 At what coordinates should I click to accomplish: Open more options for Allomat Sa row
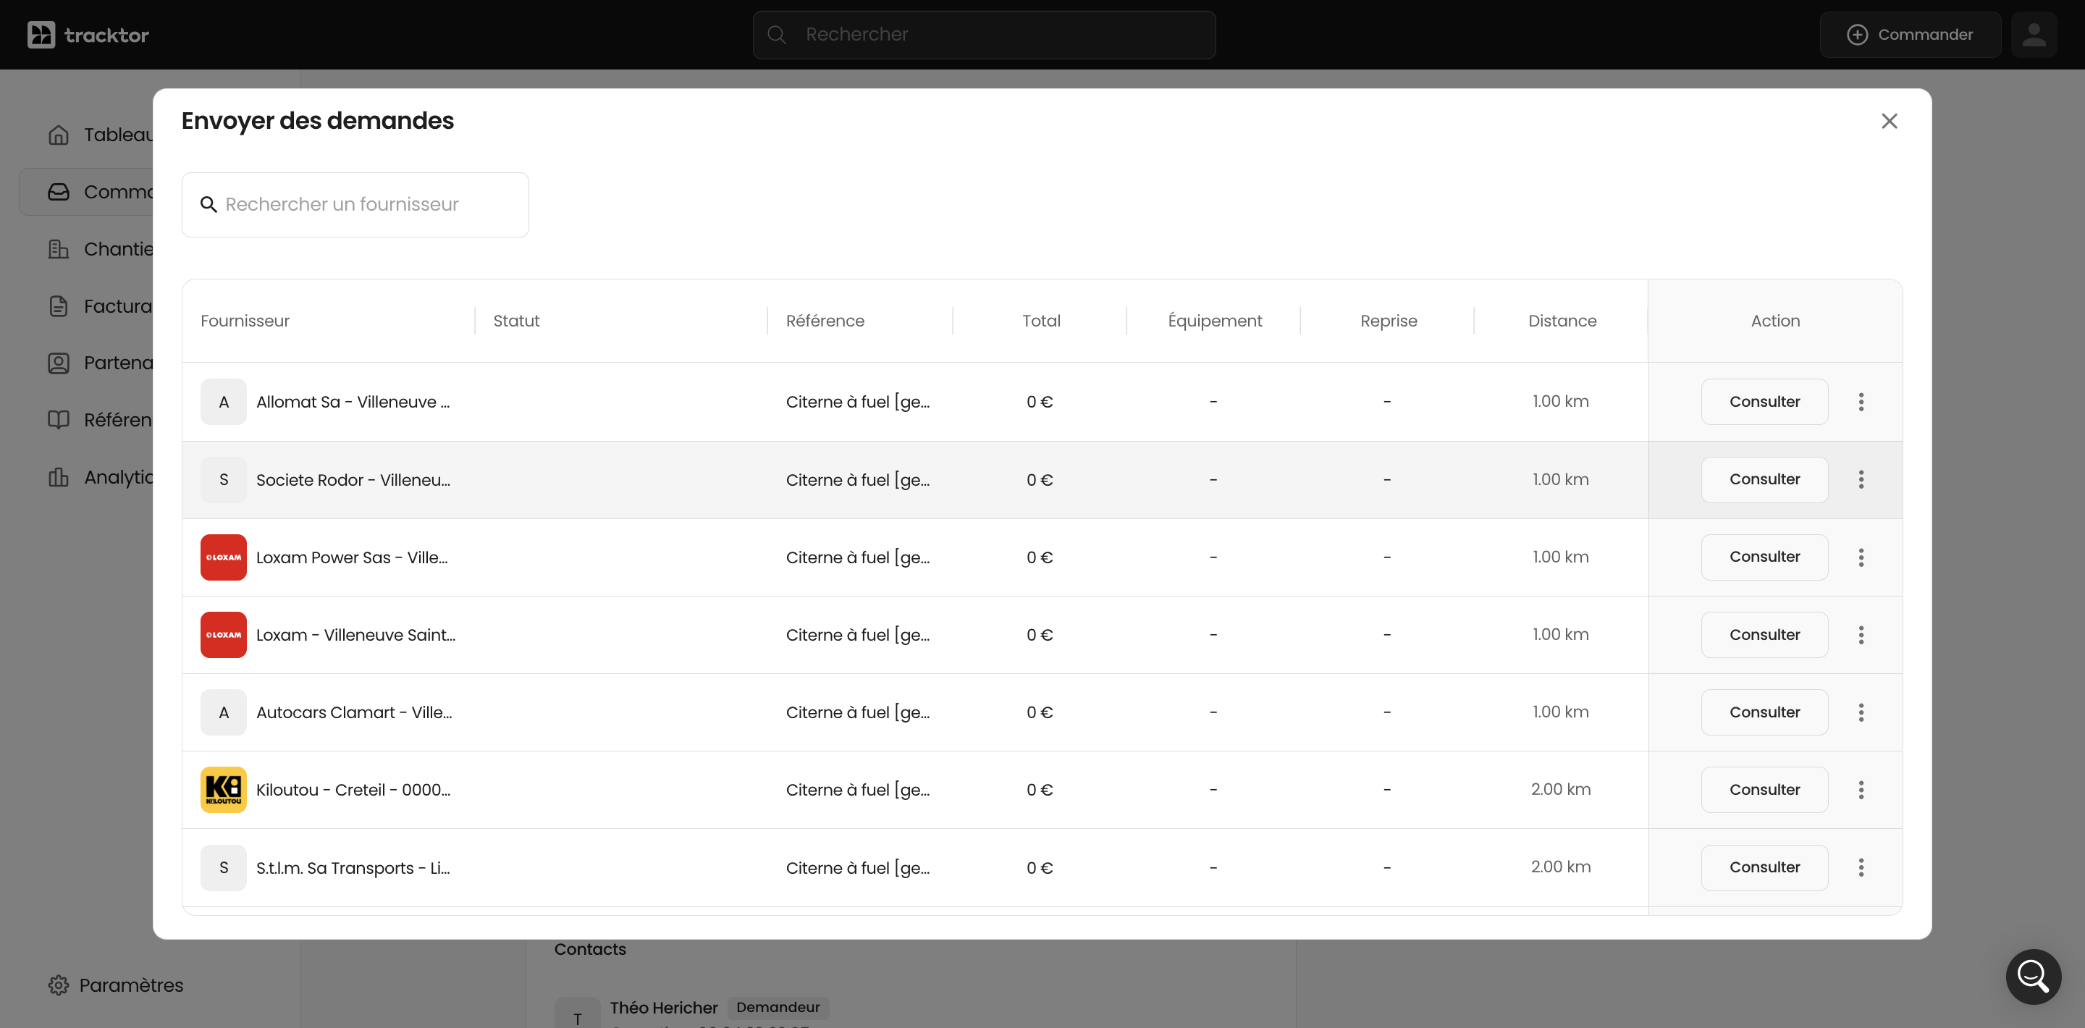[x=1861, y=402]
